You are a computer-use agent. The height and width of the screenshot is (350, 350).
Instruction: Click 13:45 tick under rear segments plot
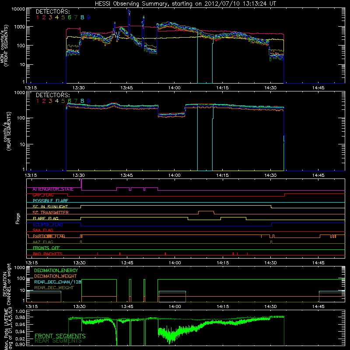coord(126,175)
